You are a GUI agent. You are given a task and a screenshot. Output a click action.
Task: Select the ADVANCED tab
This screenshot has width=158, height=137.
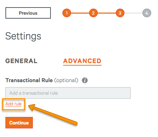point(82,61)
